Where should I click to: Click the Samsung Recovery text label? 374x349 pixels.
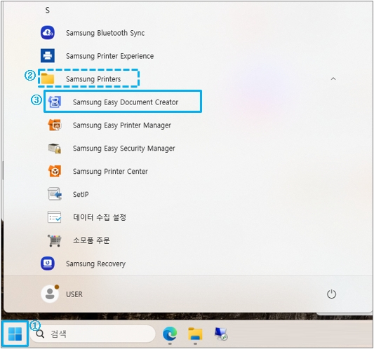(x=95, y=264)
